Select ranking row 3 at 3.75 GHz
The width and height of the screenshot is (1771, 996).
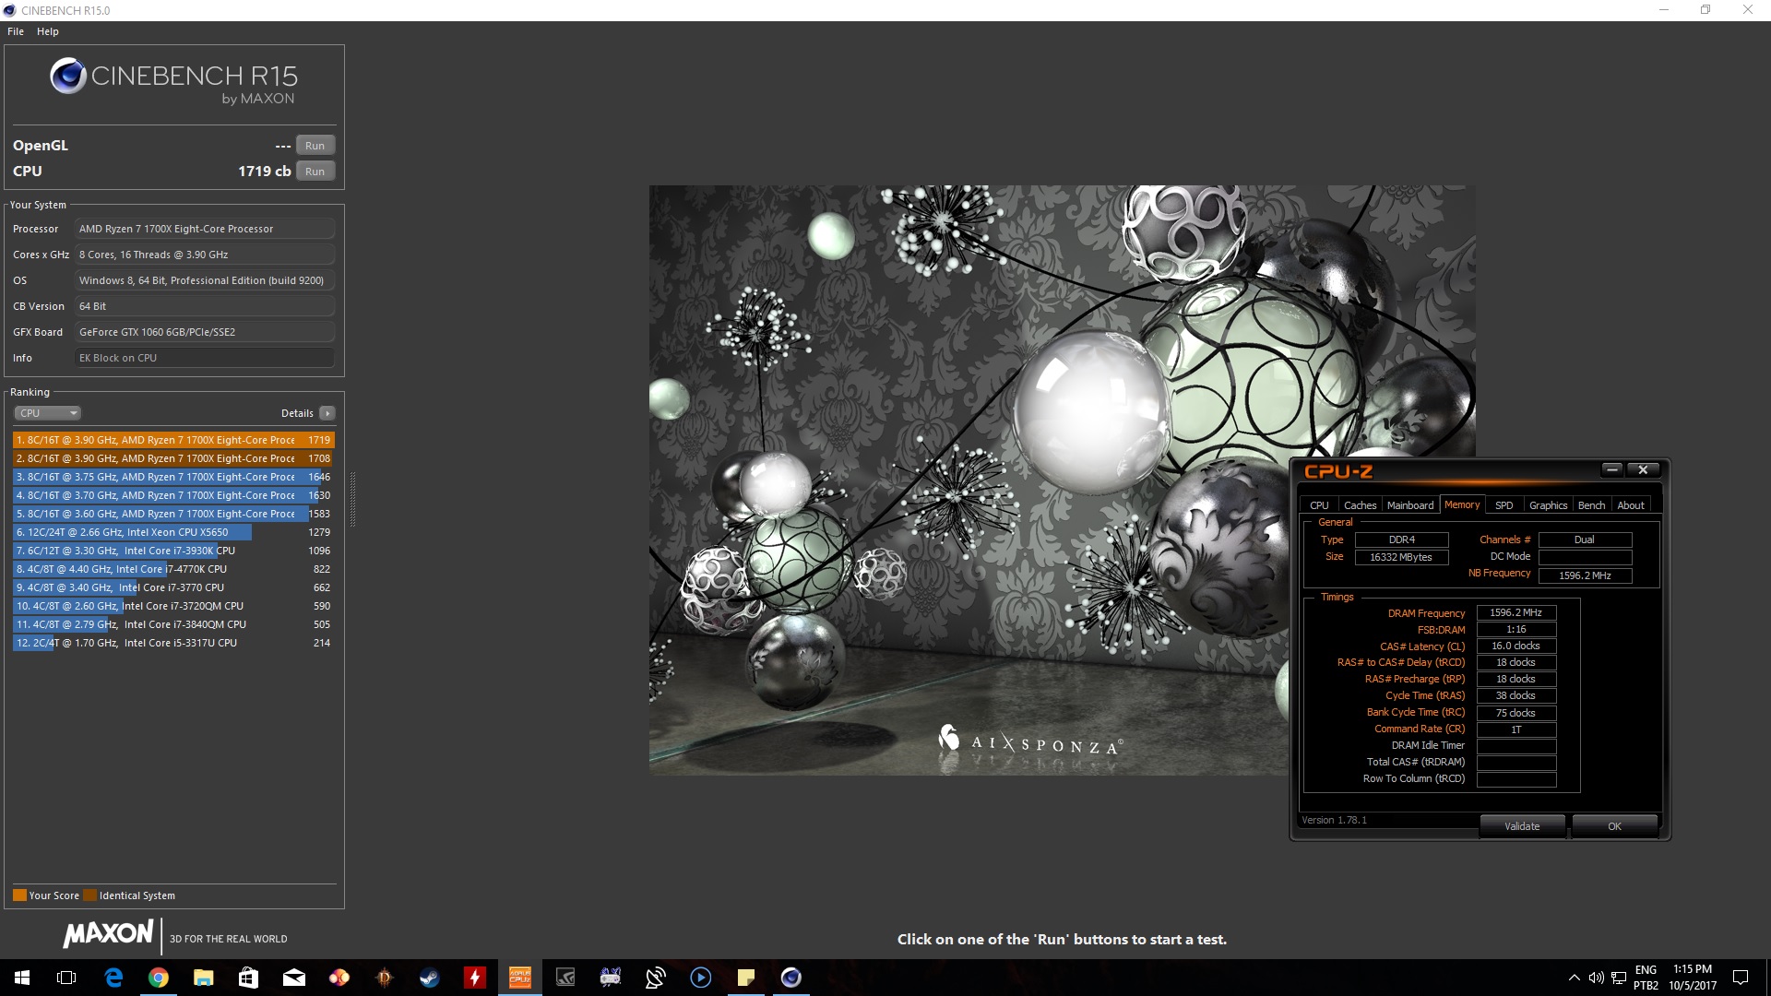click(173, 477)
